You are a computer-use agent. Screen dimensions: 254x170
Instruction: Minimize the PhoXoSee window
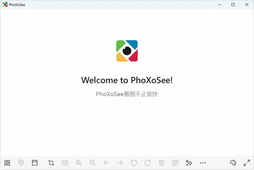coord(219,4)
